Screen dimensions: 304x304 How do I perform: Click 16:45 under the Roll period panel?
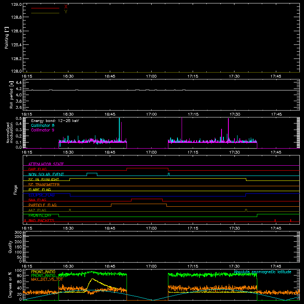click(110, 114)
